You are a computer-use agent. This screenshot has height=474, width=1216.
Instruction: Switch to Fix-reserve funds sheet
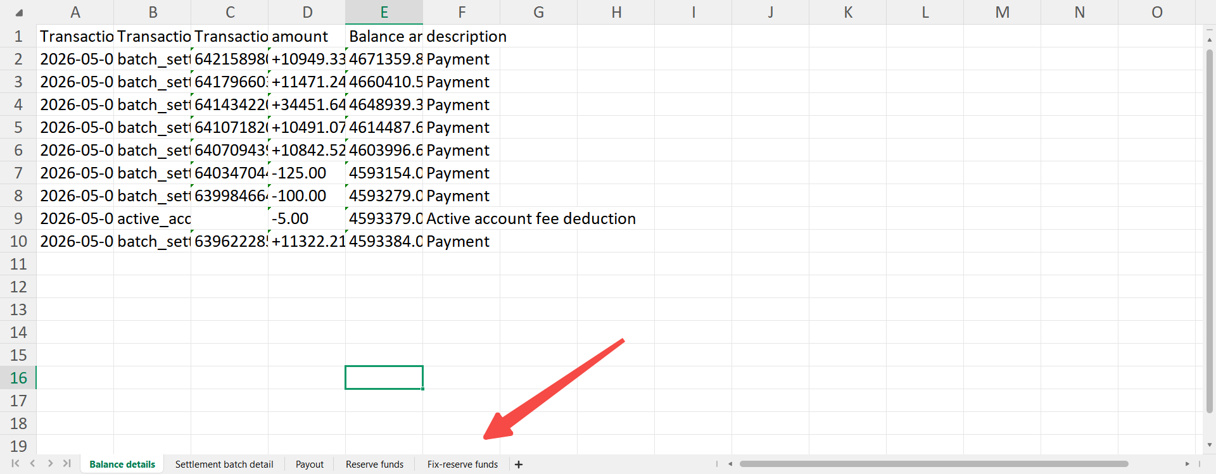462,465
